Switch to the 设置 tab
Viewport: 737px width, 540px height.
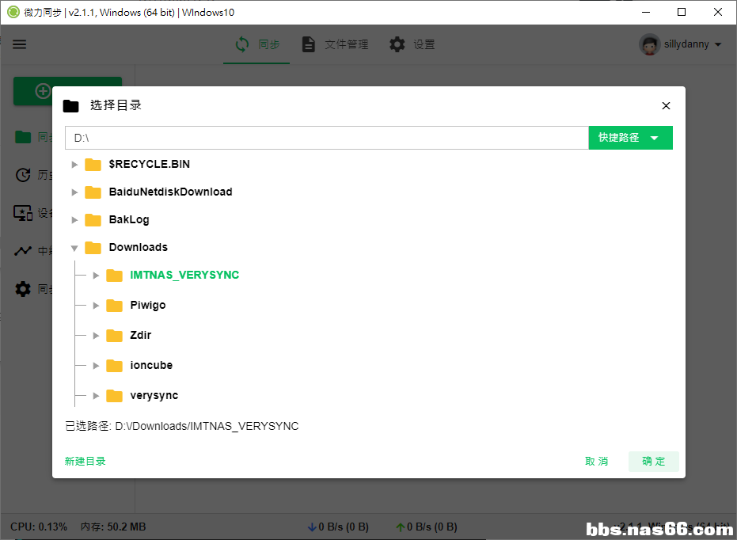(412, 44)
